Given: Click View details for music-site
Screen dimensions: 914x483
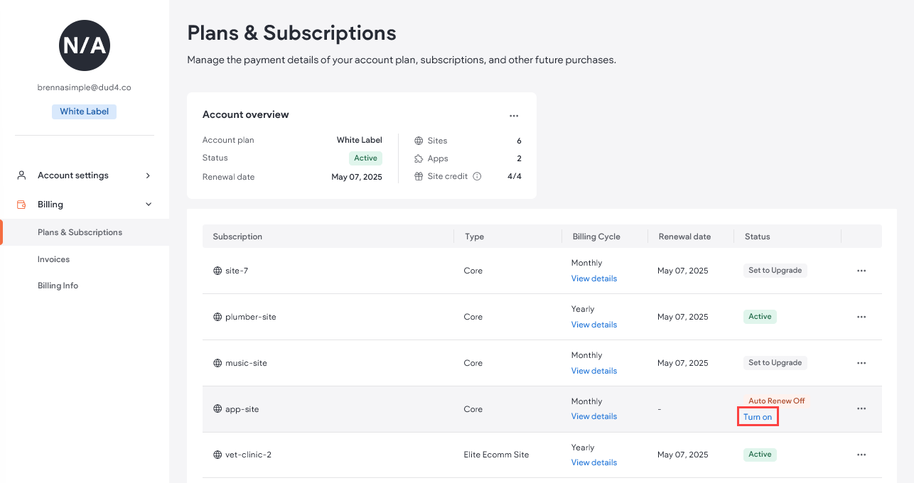Looking at the screenshot, I should click(x=593, y=370).
